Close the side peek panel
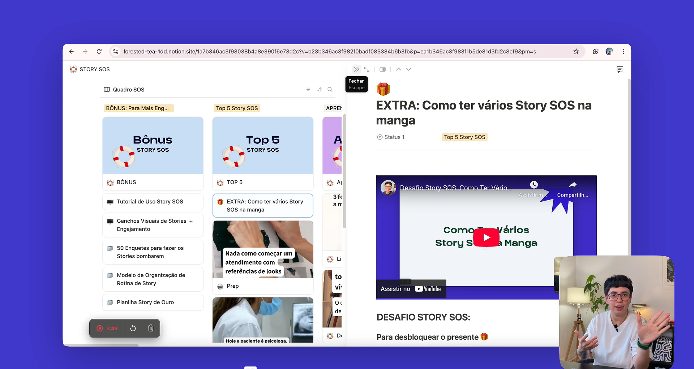The width and height of the screenshot is (694, 369). tap(356, 69)
